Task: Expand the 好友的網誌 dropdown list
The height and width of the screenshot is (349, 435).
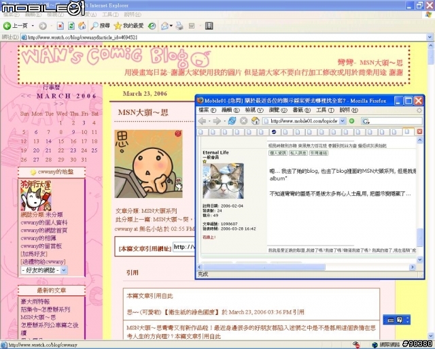Action: coord(64,270)
